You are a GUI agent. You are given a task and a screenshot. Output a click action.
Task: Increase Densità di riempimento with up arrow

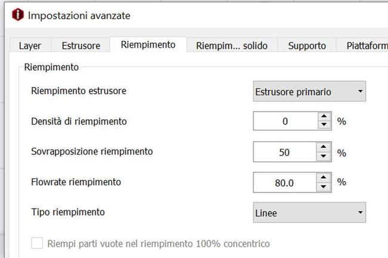click(x=324, y=117)
